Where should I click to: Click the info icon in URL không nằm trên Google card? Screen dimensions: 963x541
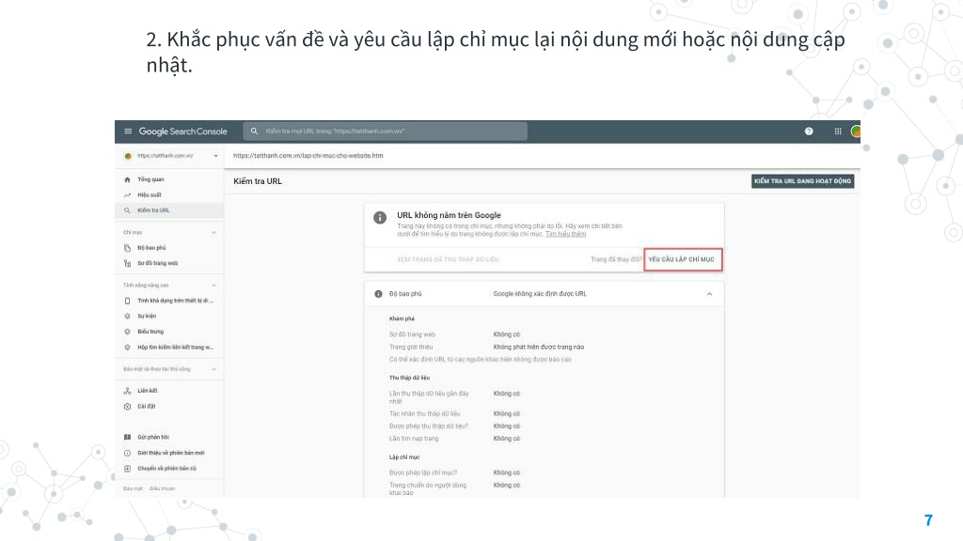coord(380,217)
